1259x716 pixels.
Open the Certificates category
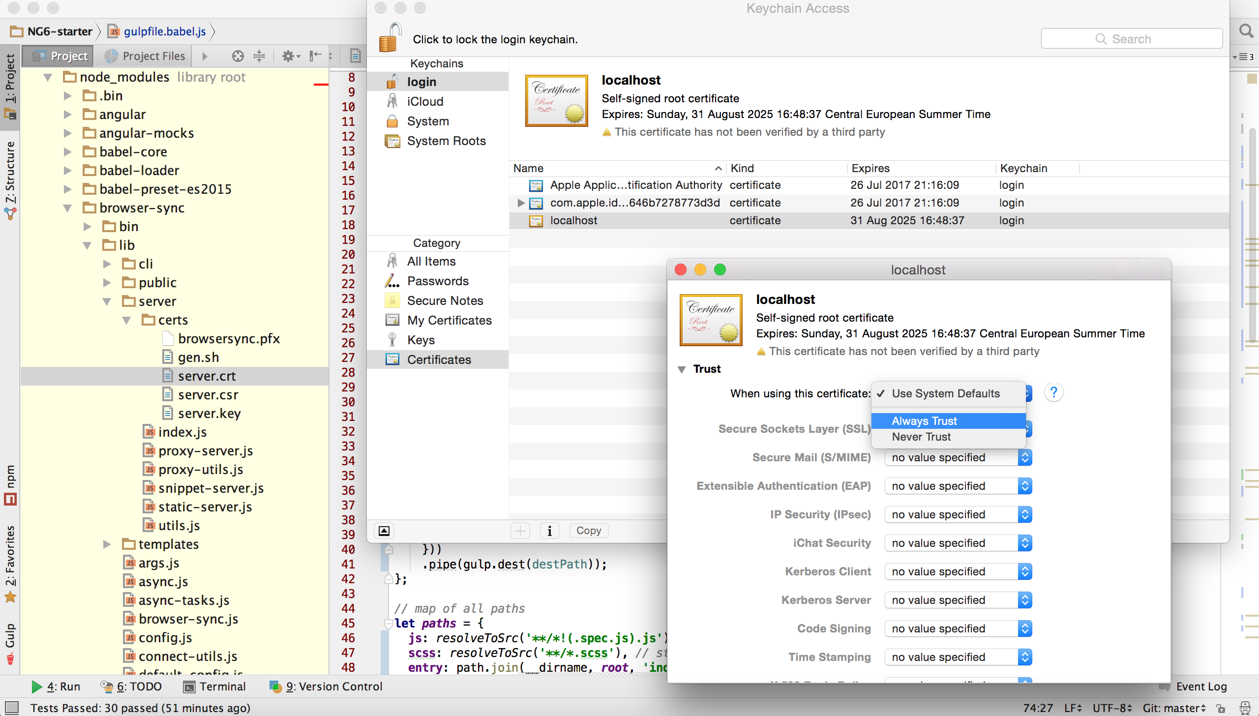[x=438, y=359]
